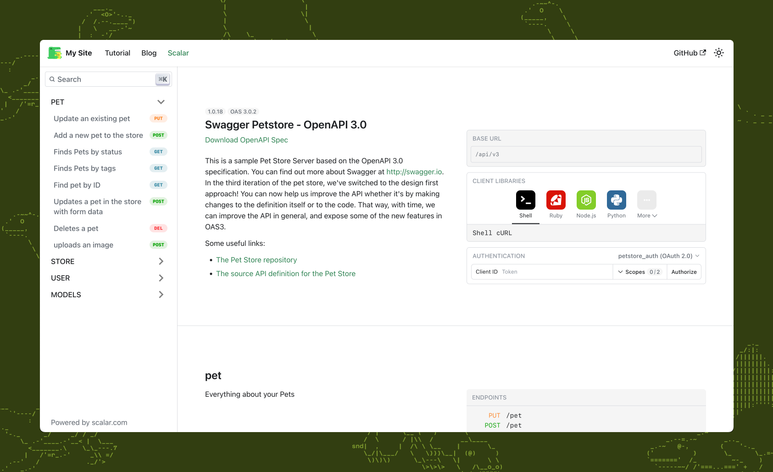
Task: Focus the Search input field
Action: click(x=108, y=79)
